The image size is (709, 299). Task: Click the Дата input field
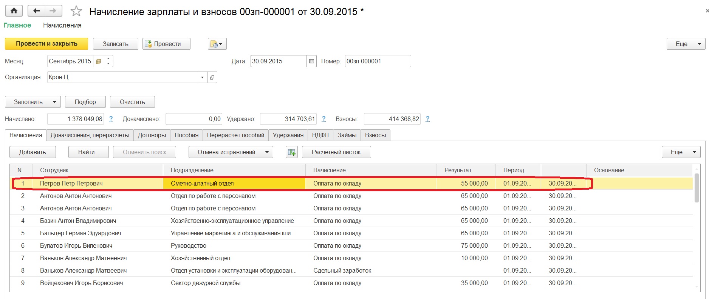[278, 61]
